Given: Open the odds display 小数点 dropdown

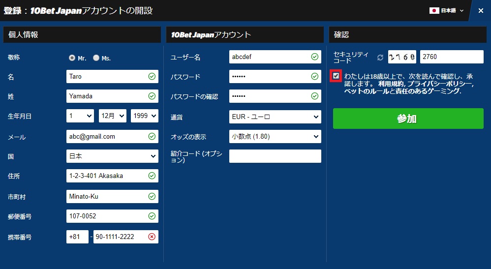Looking at the screenshot, I should 275,137.
